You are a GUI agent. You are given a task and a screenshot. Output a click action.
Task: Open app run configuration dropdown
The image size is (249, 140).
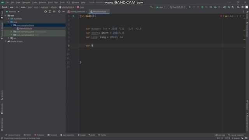[161, 7]
